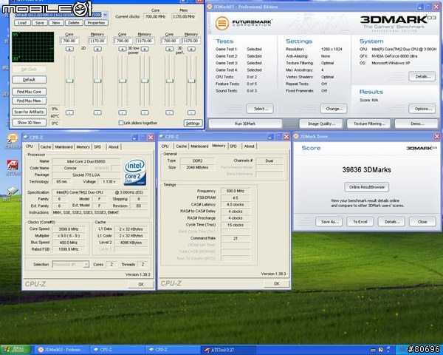Click OK in the left CPU-Z window
Viewport: 443px width, 355px height.
pyautogui.click(x=141, y=284)
